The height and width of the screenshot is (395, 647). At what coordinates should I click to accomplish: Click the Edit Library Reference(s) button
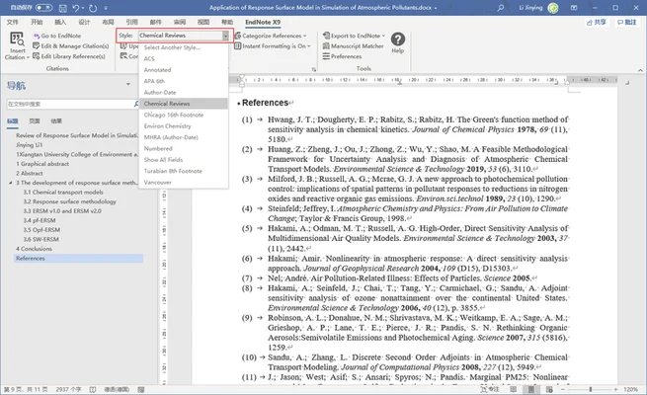(x=69, y=56)
